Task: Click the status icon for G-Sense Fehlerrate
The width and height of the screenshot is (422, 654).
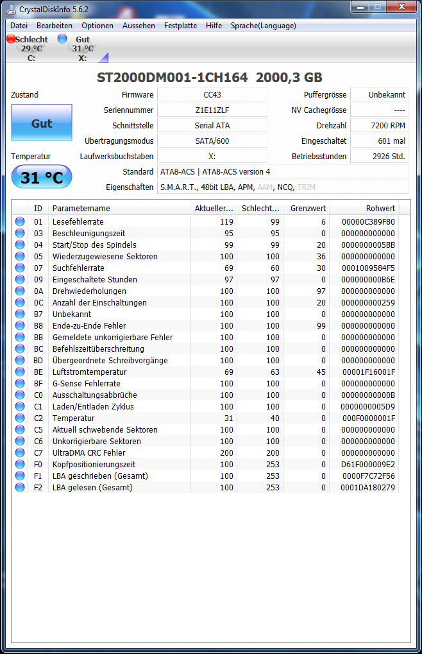Action: coord(20,383)
